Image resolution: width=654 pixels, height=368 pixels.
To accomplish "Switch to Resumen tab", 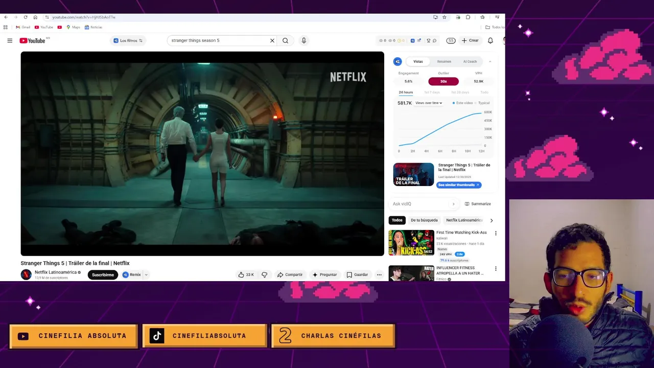I will (444, 61).
